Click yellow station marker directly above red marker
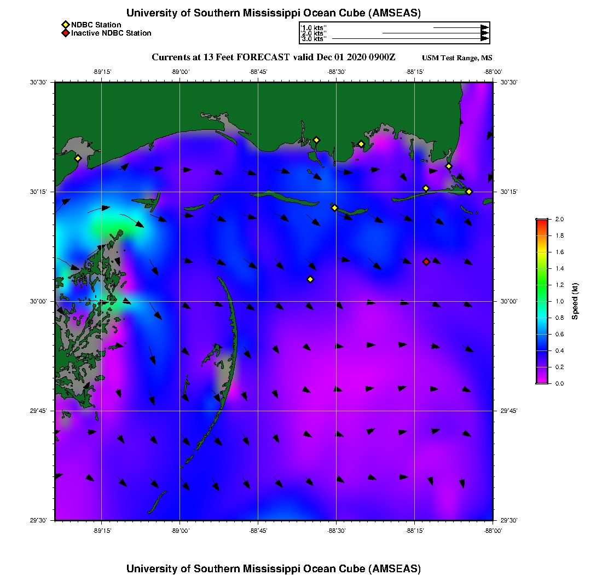This screenshot has height=575, width=602. [426, 188]
